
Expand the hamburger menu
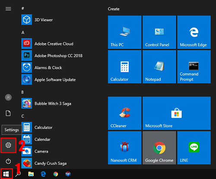point(8,9)
